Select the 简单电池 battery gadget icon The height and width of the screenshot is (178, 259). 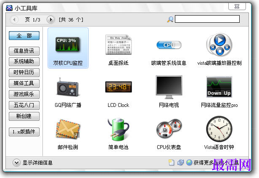[118, 129]
